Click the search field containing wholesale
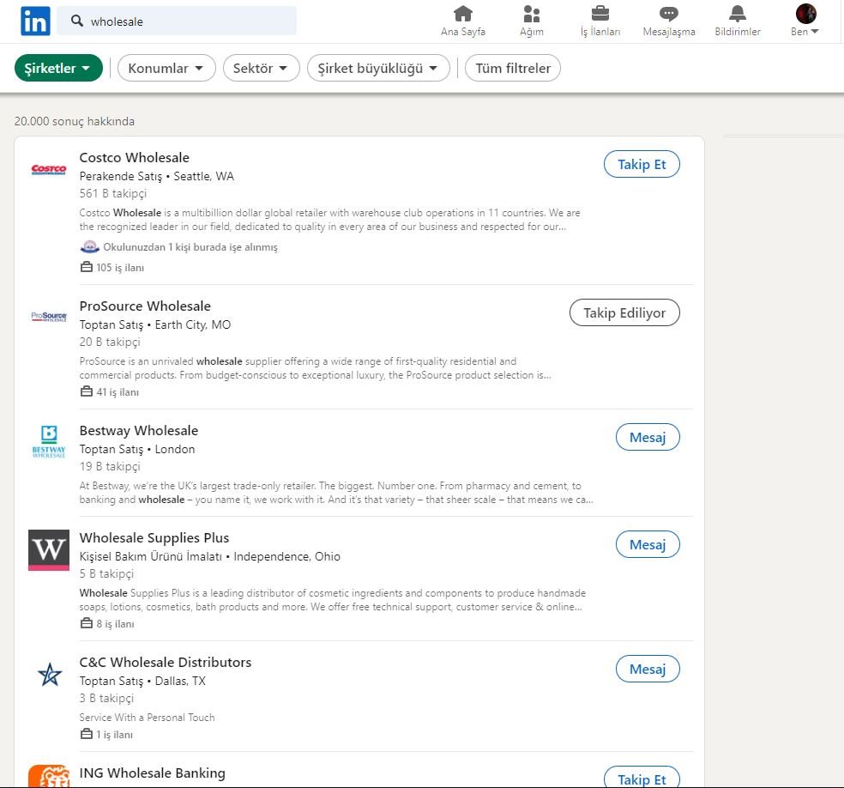The image size is (844, 788). [x=177, y=21]
